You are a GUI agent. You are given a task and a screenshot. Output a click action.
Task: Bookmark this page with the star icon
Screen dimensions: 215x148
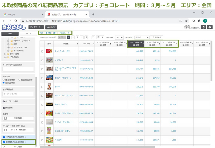186,21
